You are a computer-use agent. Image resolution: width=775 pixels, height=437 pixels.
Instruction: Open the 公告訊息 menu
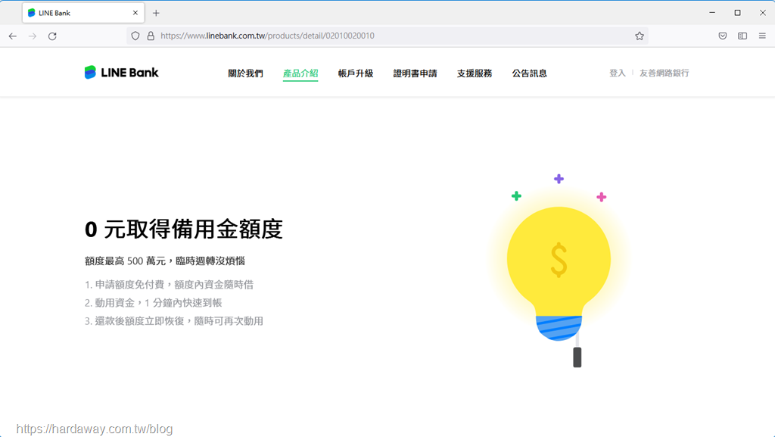529,73
